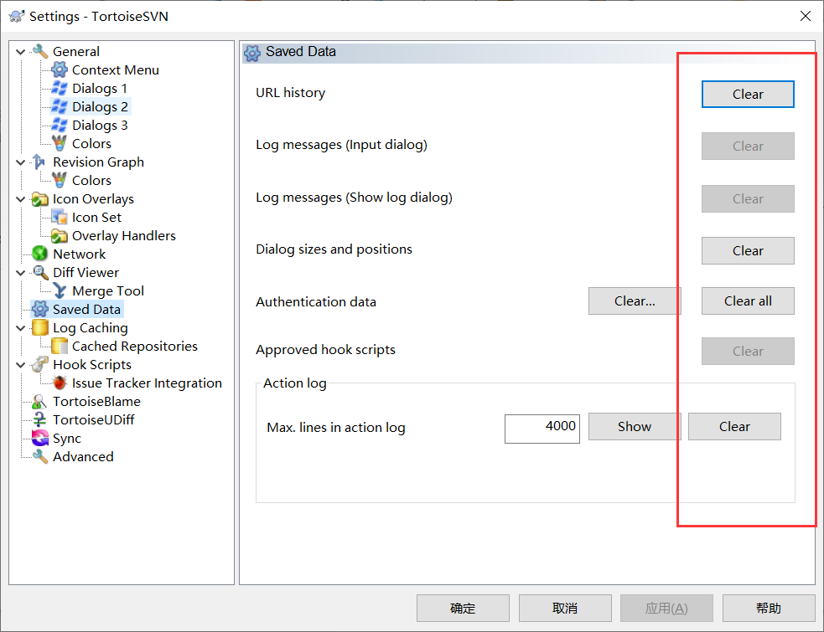Select TortoiseBlame in the tree
Image resolution: width=824 pixels, height=632 pixels.
[96, 401]
